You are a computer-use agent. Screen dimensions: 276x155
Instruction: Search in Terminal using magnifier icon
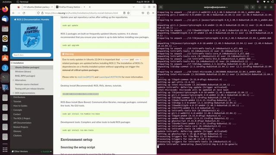(x=247, y=7)
